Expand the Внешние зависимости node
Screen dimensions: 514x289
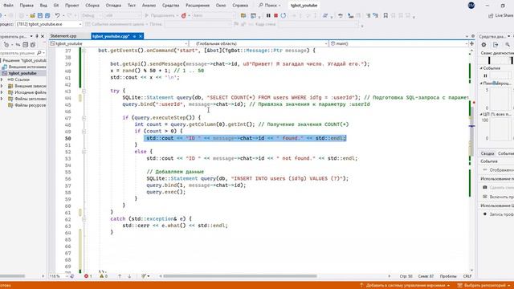click(x=2, y=86)
